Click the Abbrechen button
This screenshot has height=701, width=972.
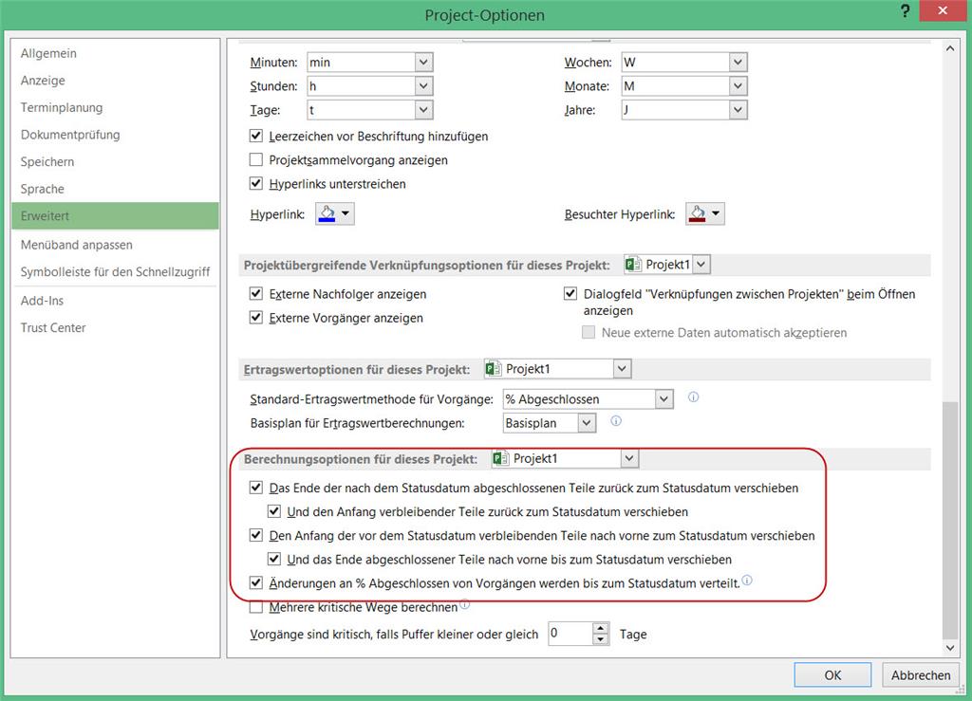click(x=921, y=675)
